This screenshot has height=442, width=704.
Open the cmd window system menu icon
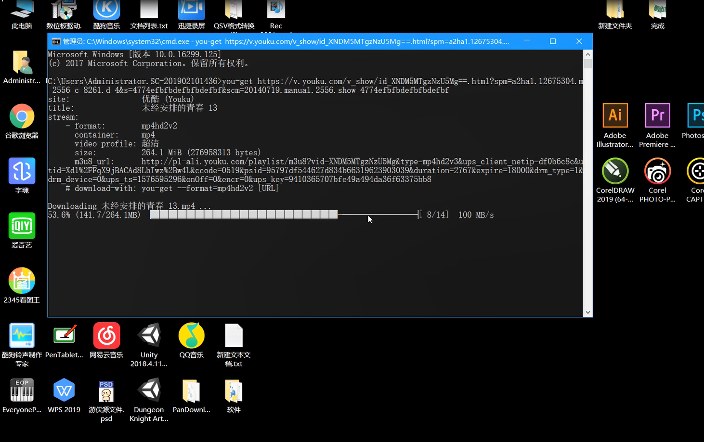click(x=56, y=41)
